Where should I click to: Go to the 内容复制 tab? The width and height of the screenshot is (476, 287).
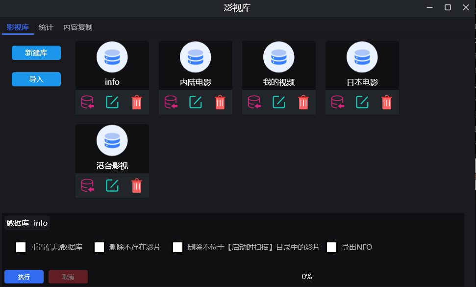78,27
